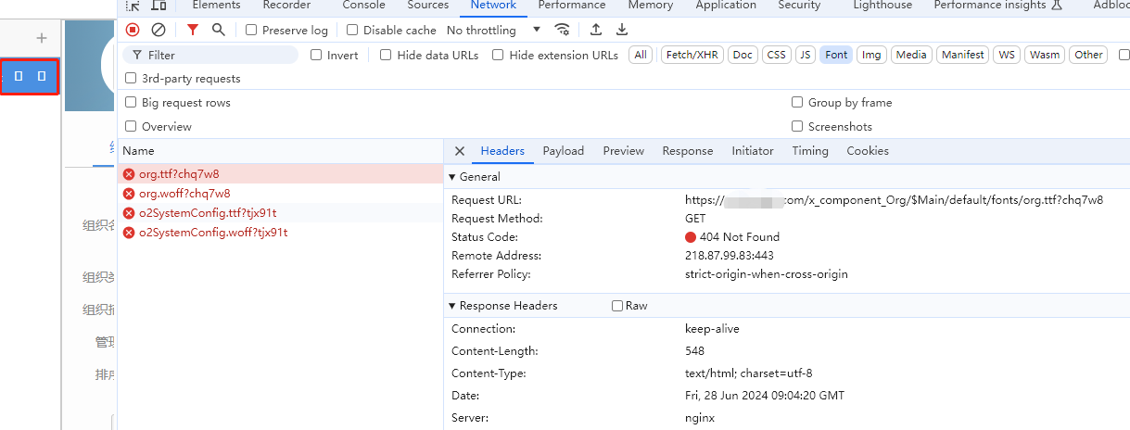Click the stop recording network log icon
This screenshot has height=430, width=1130.
click(133, 30)
